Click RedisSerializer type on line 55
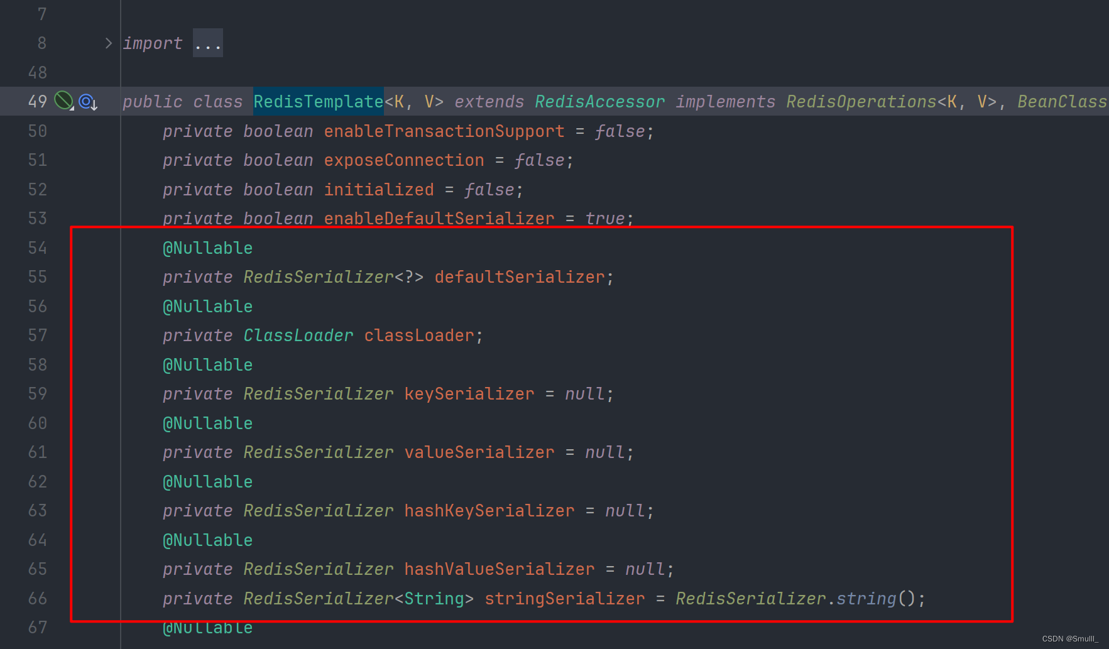The width and height of the screenshot is (1109, 649). tap(319, 277)
